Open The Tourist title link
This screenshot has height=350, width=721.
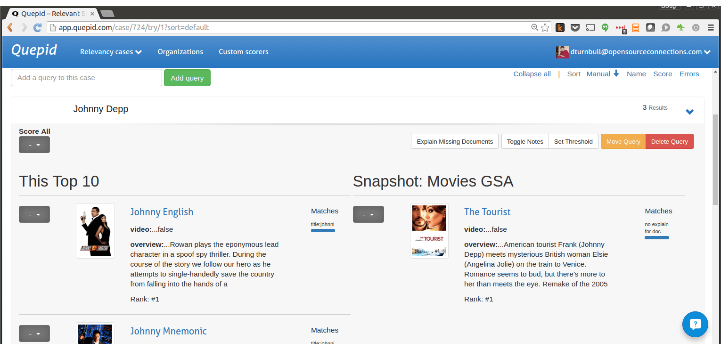point(487,212)
